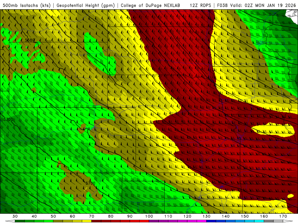This screenshot has width=298, height=223.
Task: Click the "60" color bar tick label
Action: pyautogui.click(x=72, y=216)
